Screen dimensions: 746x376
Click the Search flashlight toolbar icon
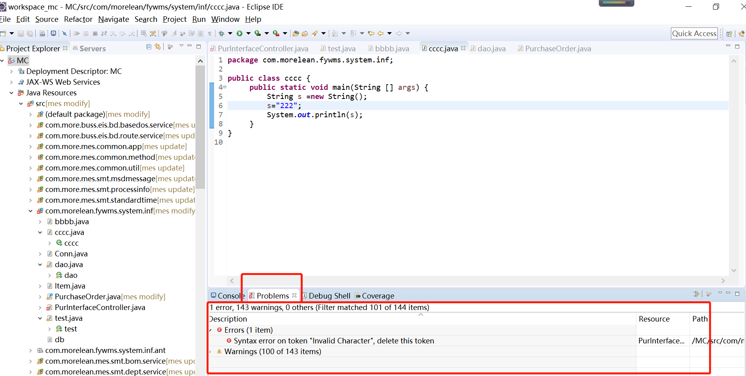click(x=315, y=34)
